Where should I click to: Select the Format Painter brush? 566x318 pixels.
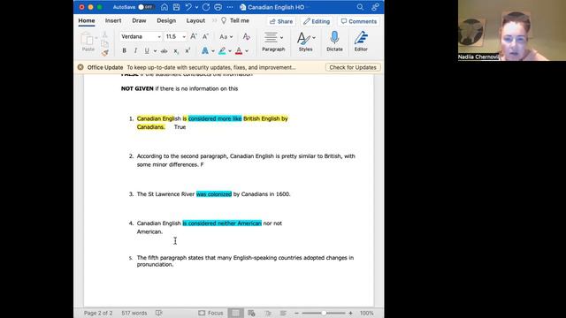(104, 53)
